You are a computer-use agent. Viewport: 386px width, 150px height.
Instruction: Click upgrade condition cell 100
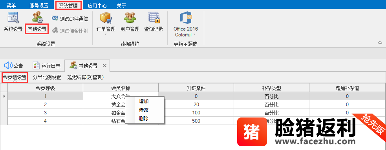pyautogui.click(x=196, y=113)
